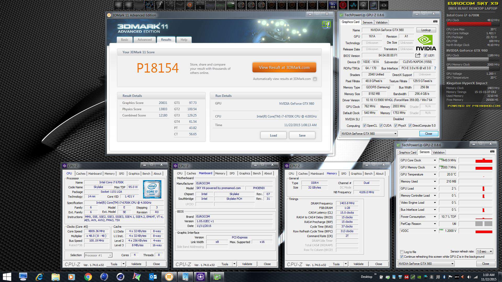502x282 pixels.
Task: Open the GPU selector dropdown in Sensors window
Action: [426, 264]
